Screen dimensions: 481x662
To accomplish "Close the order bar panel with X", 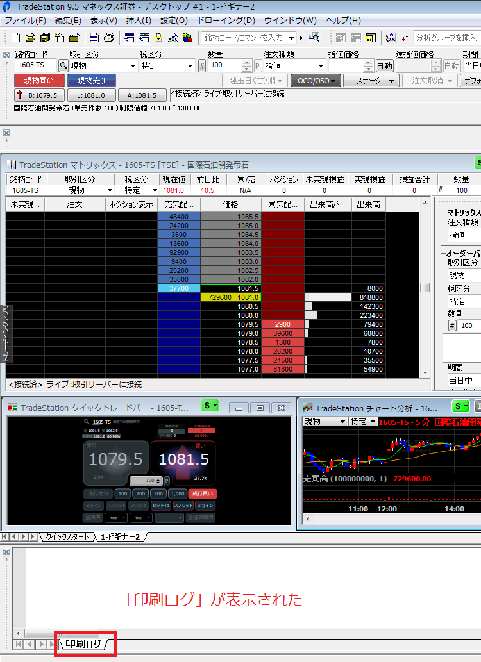I will pyautogui.click(x=6, y=55).
